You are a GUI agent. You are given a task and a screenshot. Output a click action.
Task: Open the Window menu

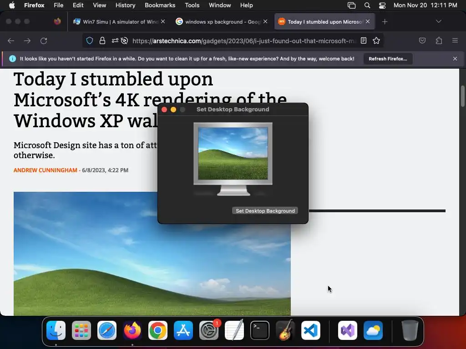[220, 5]
